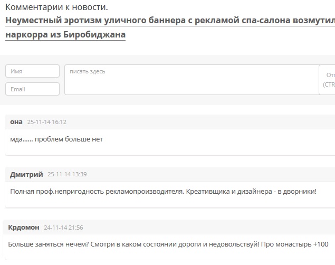
Task: Open the news headline link about the spa banner
Action: tap(169, 22)
